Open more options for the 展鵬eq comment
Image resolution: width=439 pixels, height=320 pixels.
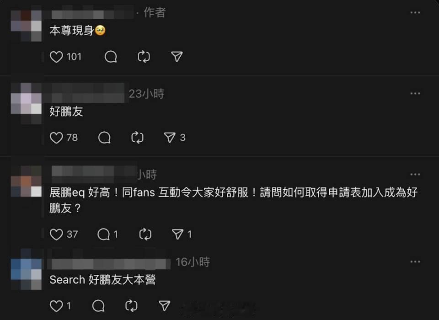(x=415, y=175)
